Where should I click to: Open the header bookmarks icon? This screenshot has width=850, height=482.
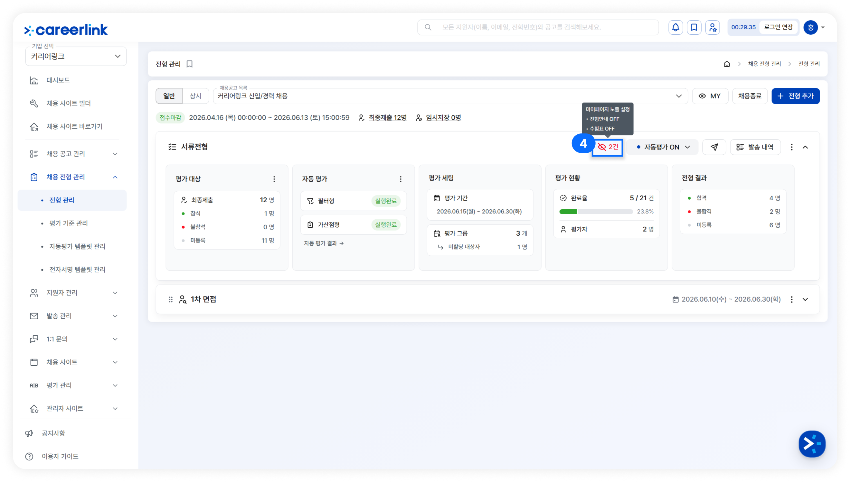[x=694, y=27]
